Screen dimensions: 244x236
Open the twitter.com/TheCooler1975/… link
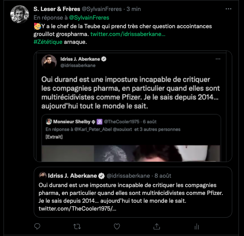(77, 209)
